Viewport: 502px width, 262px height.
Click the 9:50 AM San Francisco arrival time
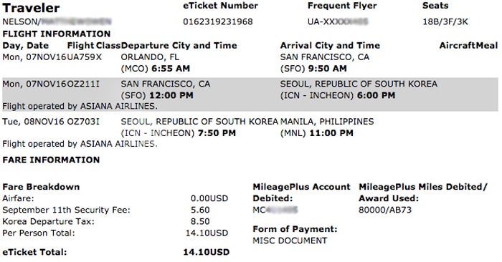pyautogui.click(x=327, y=69)
